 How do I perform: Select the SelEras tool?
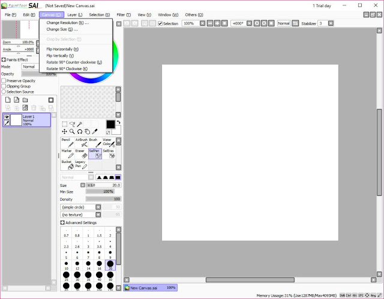tap(109, 153)
